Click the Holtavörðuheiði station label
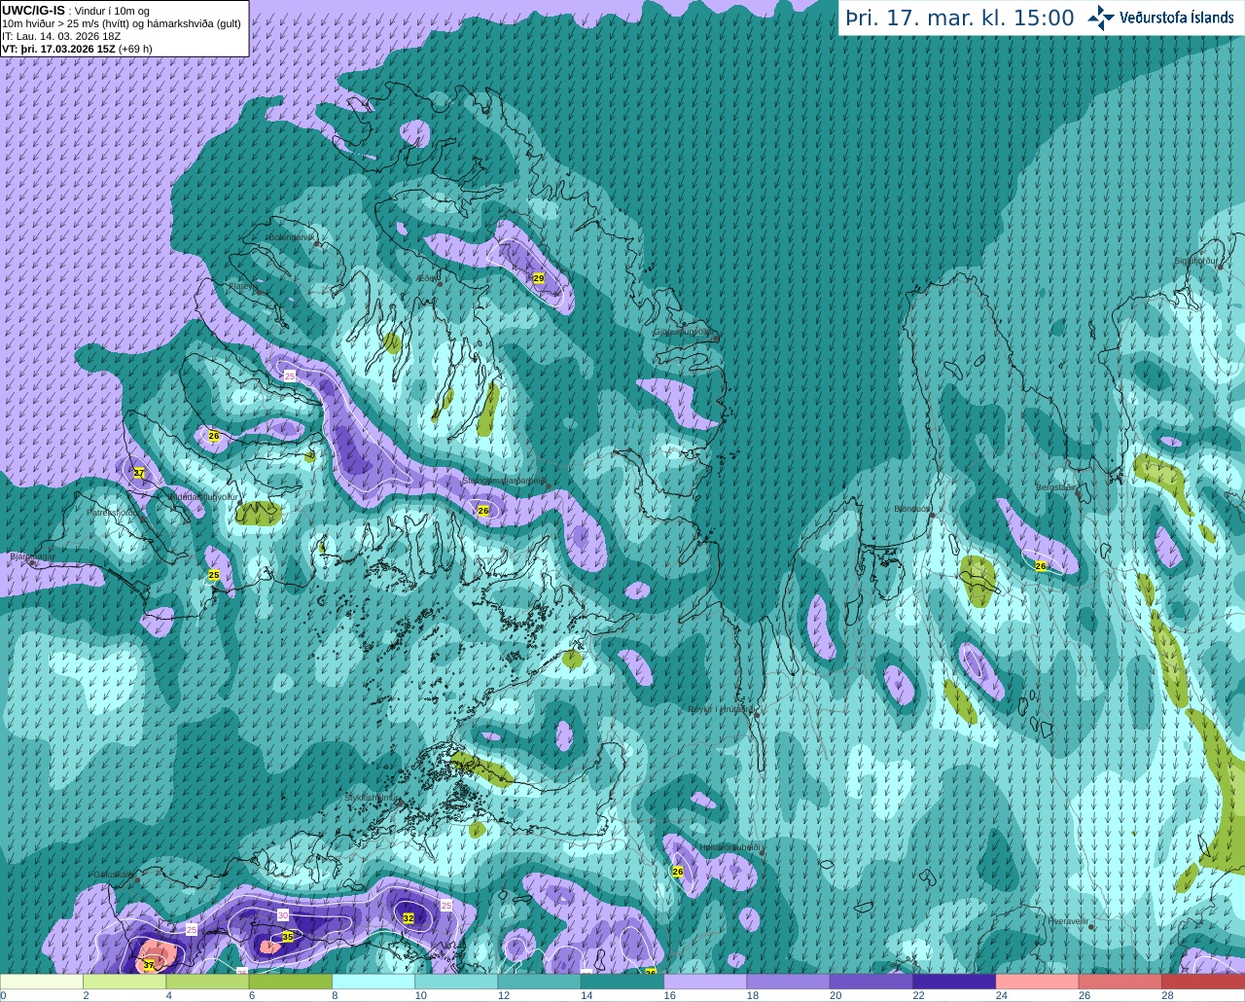The image size is (1245, 1002). point(729,847)
